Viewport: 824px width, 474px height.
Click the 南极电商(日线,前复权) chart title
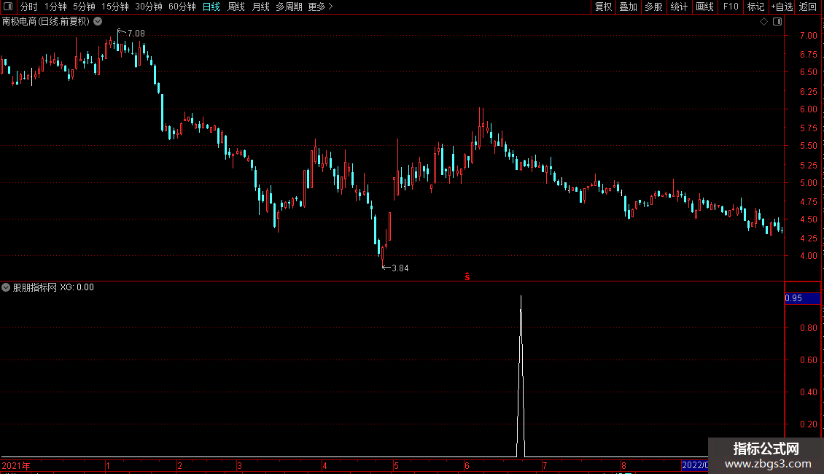(x=46, y=22)
